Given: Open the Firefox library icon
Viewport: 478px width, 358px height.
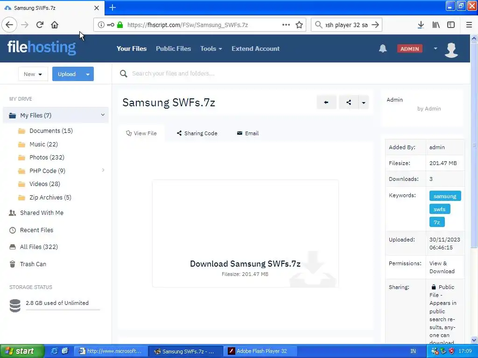Looking at the screenshot, I should pyautogui.click(x=436, y=25).
